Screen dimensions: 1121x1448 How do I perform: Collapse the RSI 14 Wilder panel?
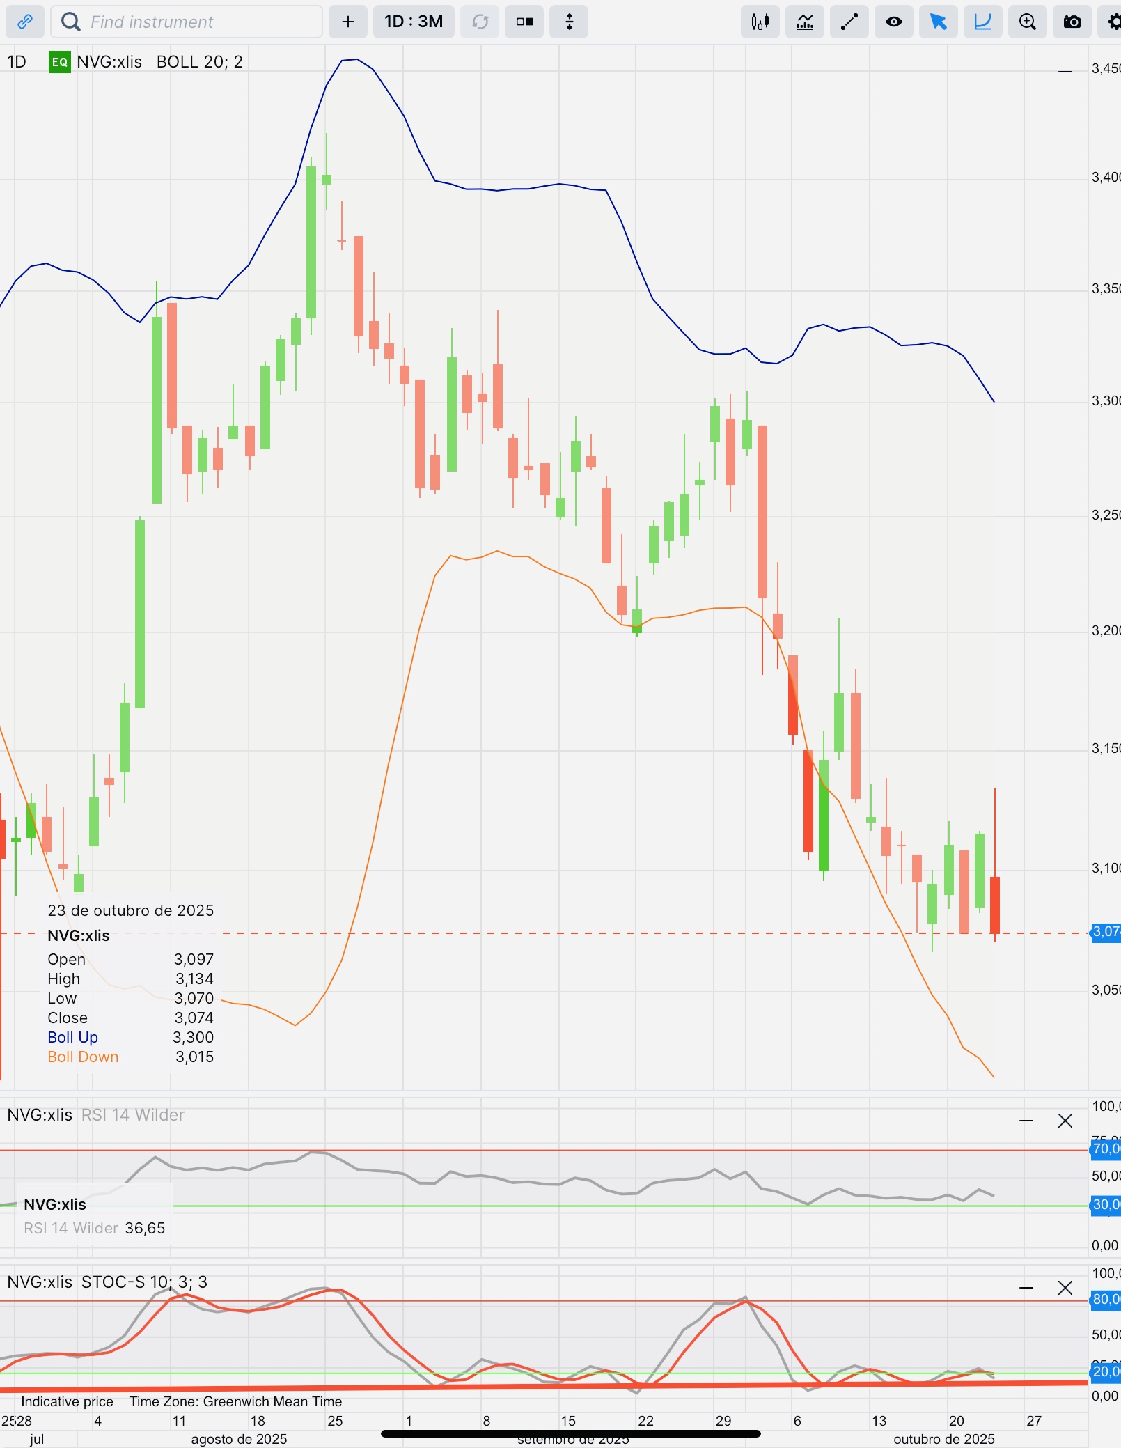coord(1026,1121)
